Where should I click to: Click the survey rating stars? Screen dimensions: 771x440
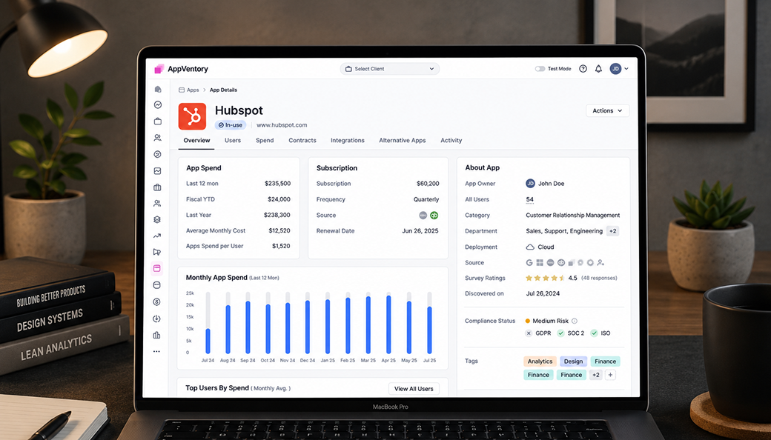pyautogui.click(x=546, y=278)
